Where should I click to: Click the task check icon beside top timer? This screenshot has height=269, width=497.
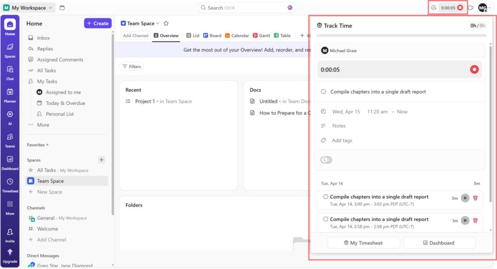[433, 8]
